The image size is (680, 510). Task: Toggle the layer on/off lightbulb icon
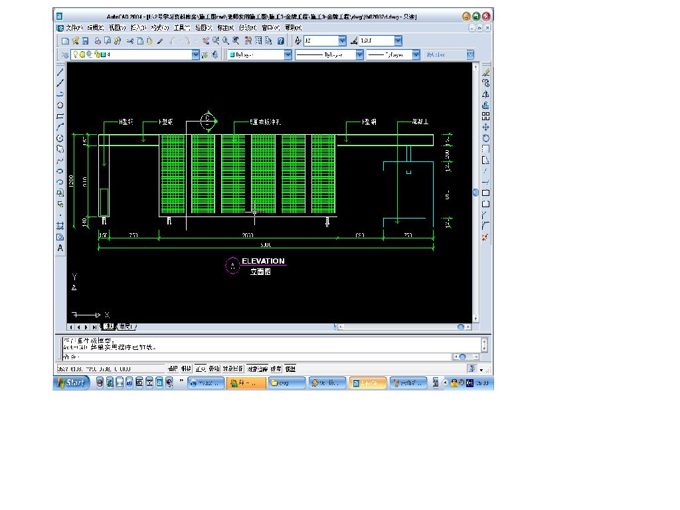(75, 54)
